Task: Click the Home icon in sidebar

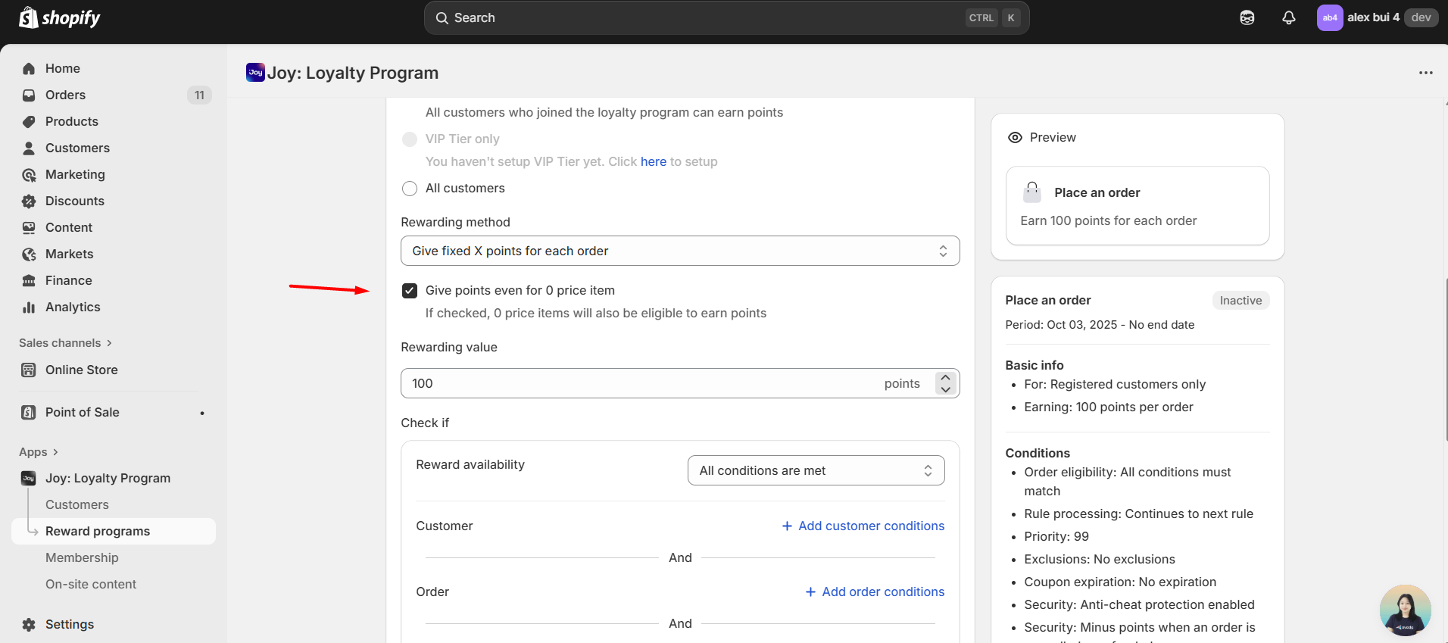Action: coord(29,69)
